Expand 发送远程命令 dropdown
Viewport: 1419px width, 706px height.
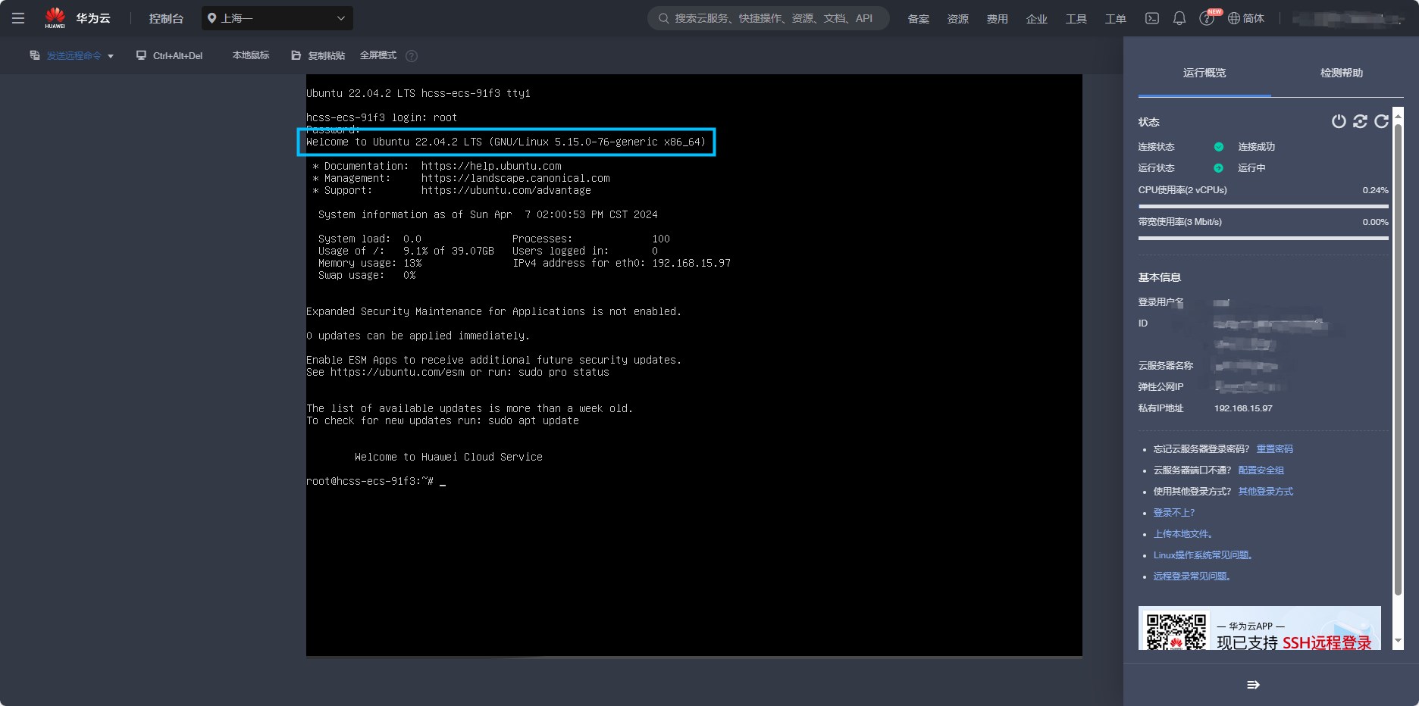[71, 55]
